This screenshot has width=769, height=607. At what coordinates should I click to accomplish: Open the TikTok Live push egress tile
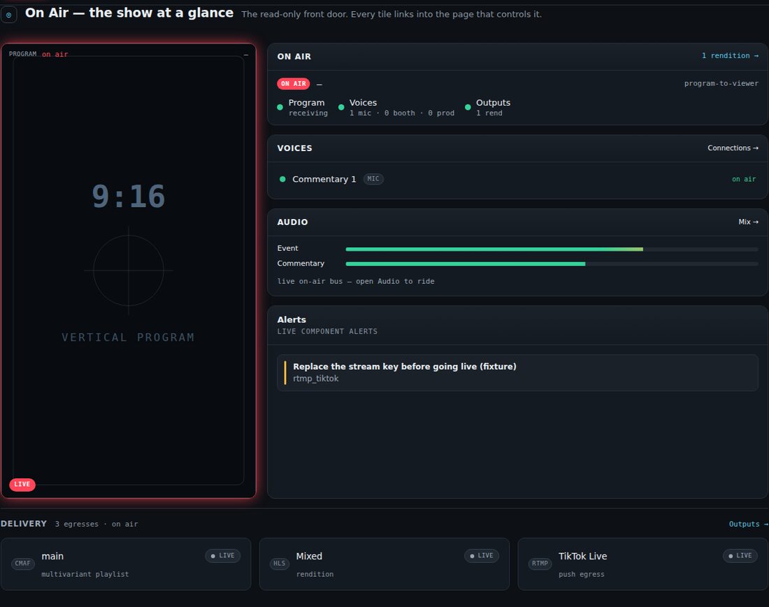643,564
